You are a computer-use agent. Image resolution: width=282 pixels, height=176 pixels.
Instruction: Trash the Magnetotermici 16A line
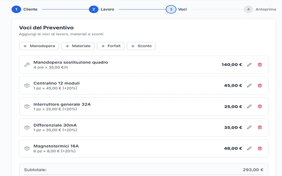point(260,149)
